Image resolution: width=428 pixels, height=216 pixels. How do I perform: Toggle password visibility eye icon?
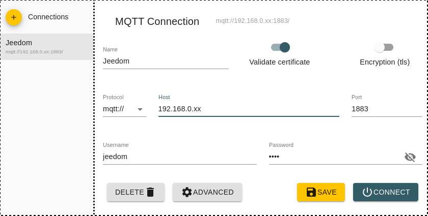coord(410,157)
